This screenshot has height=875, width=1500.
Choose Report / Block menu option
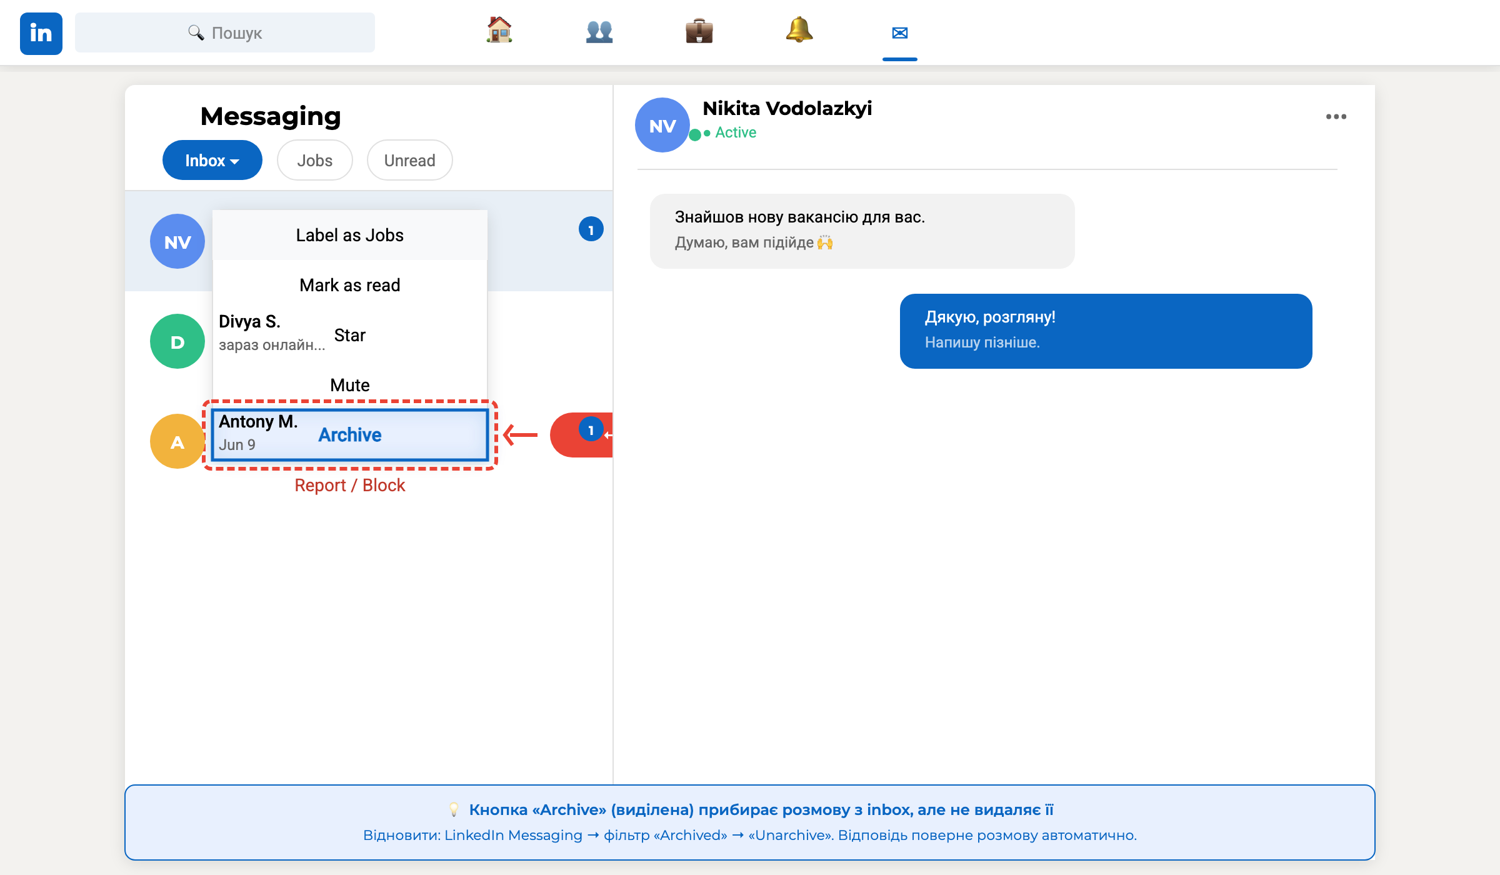pyautogui.click(x=350, y=485)
